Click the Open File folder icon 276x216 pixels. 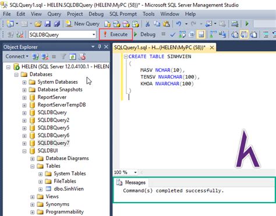pyautogui.click(x=38, y=24)
